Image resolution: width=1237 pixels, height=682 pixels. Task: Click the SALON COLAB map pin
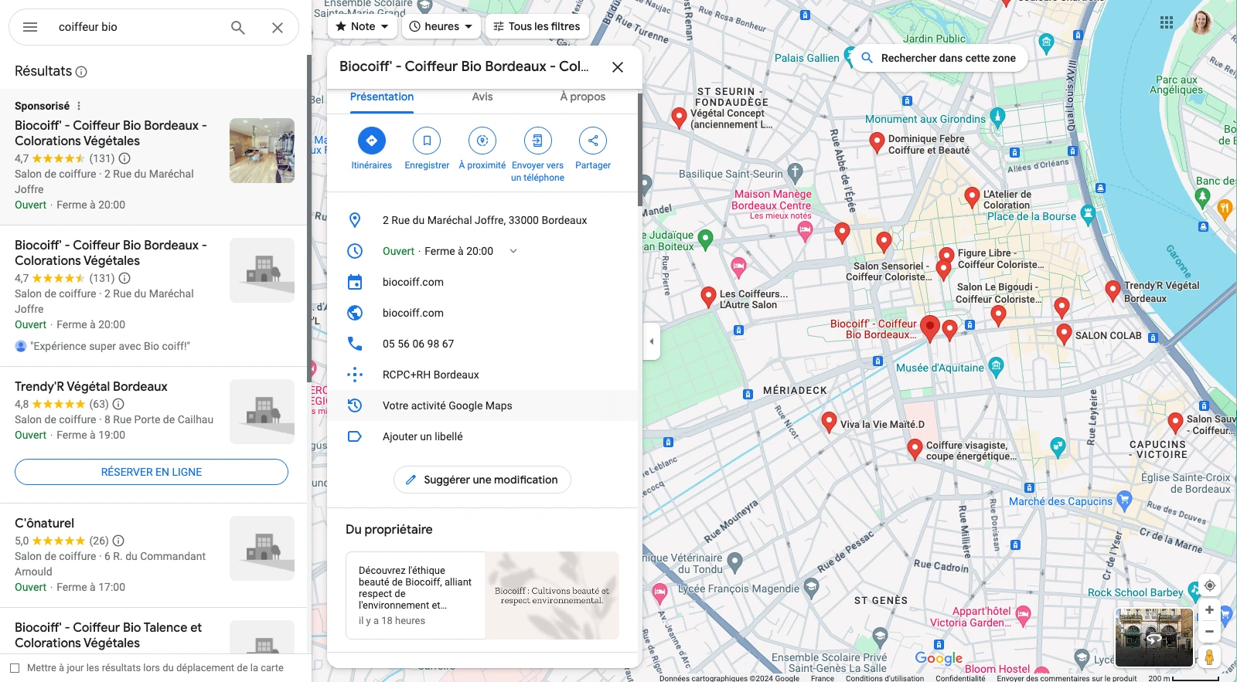tap(1064, 333)
